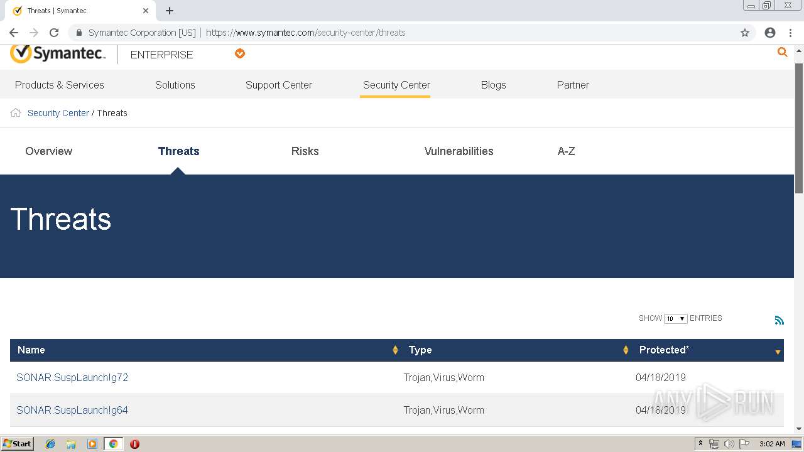Select the Threats tab
This screenshot has height=452, width=804.
point(179,151)
